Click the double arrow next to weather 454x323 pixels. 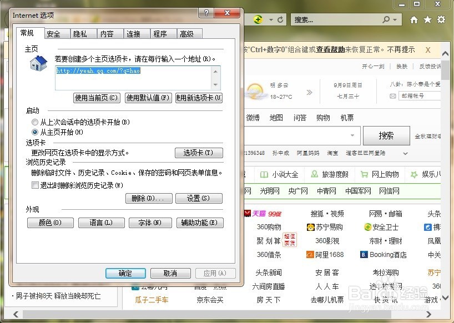coord(310,93)
